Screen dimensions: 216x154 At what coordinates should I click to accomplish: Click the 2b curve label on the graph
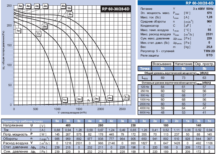(x=45, y=26)
